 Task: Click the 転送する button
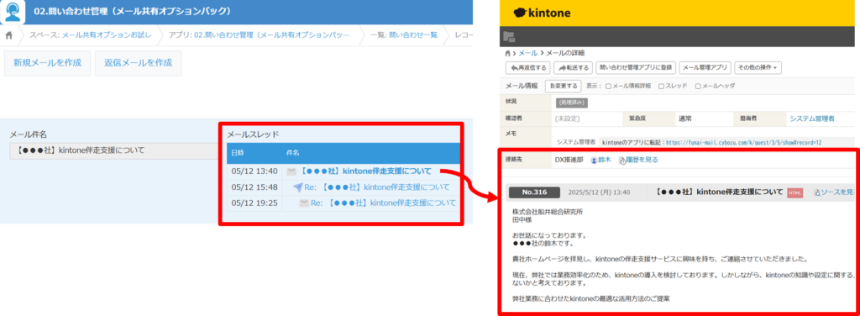pos(573,68)
